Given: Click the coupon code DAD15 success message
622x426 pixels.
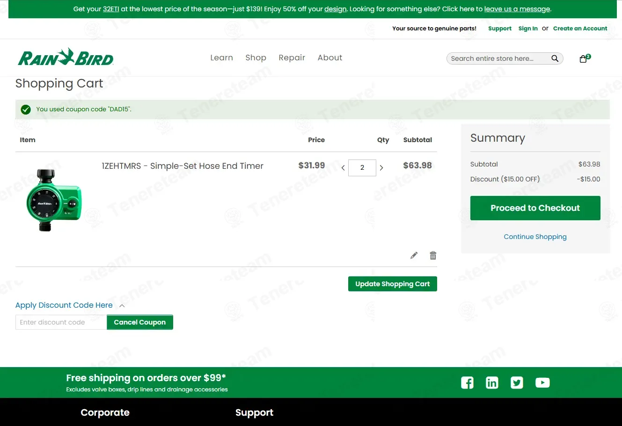Looking at the screenshot, I should pos(84,109).
